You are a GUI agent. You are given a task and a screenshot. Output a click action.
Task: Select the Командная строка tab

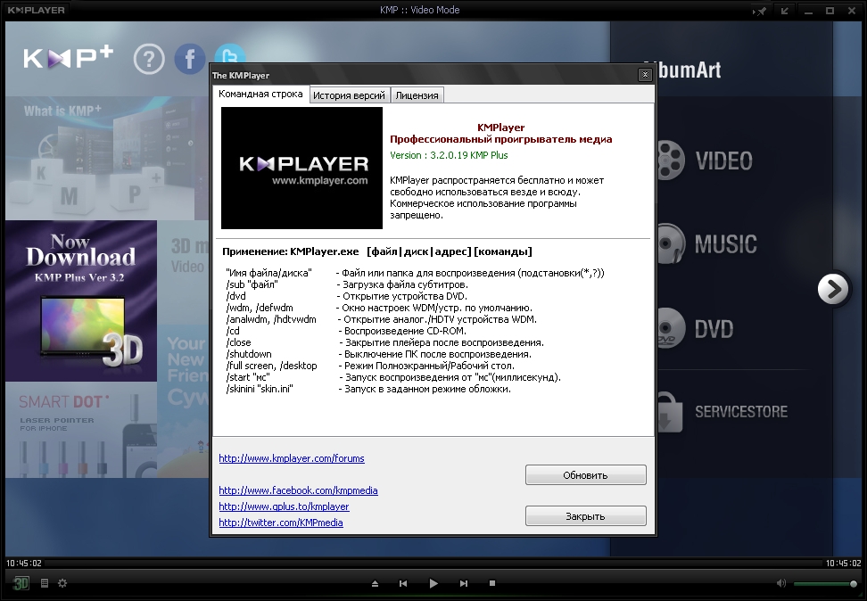pos(260,94)
